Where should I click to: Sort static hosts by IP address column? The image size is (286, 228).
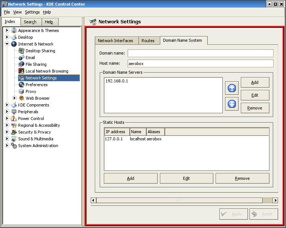[117, 132]
